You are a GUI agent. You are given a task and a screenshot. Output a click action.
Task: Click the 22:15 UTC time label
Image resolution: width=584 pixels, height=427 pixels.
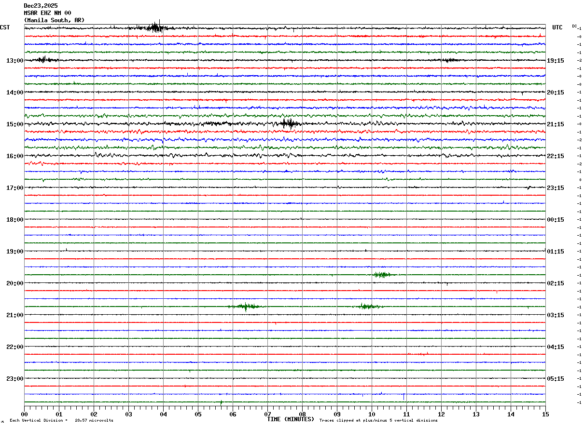[556, 156]
